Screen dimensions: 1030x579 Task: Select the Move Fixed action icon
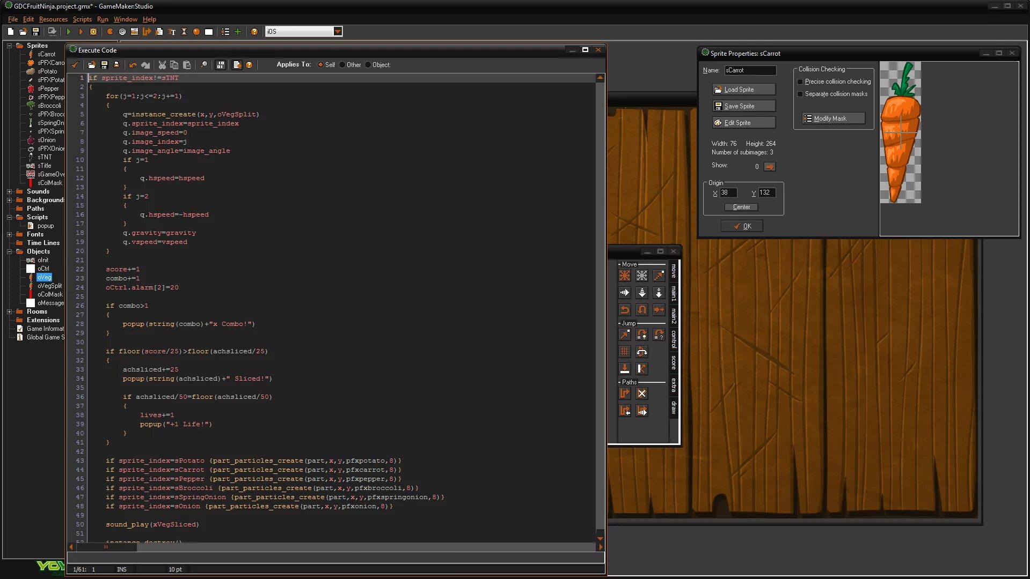pos(625,275)
